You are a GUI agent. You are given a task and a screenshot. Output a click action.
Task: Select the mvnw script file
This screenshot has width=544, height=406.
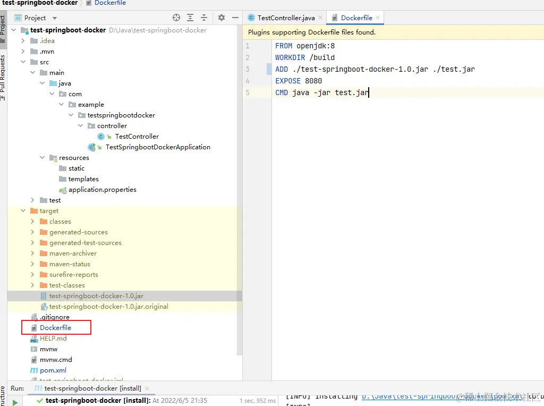tap(48, 349)
